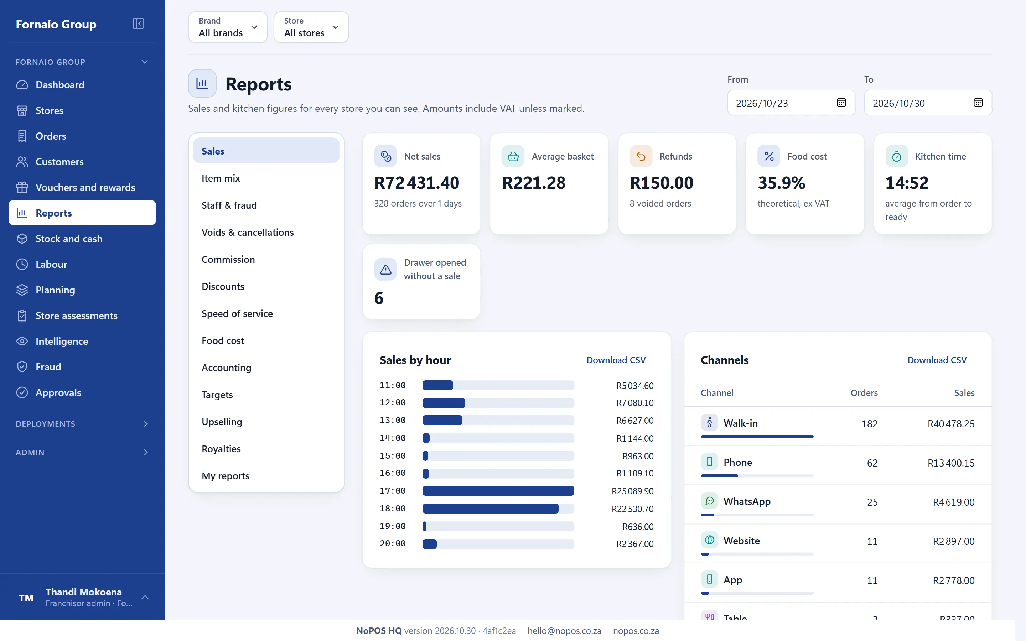Click the To date input field

928,103
